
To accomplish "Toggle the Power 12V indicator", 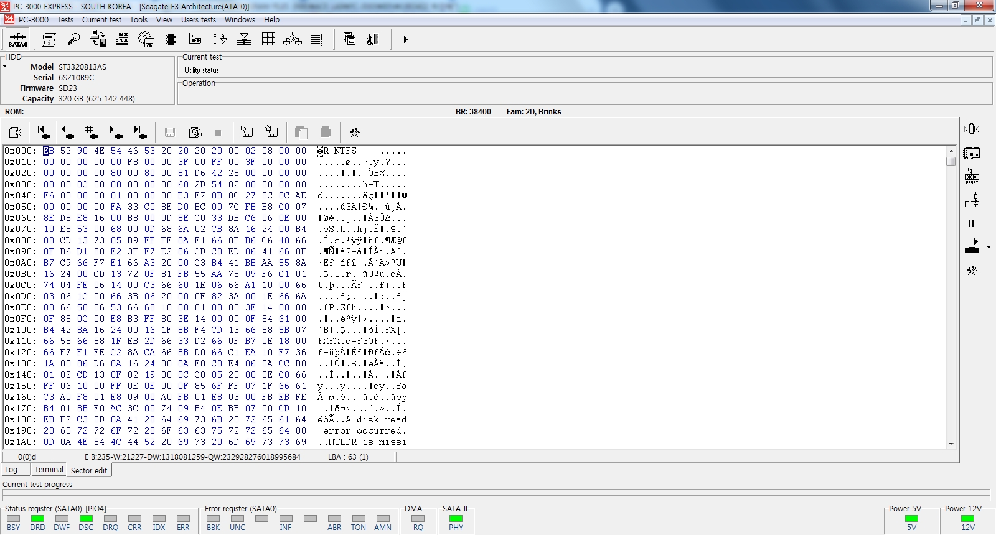I will 968,518.
